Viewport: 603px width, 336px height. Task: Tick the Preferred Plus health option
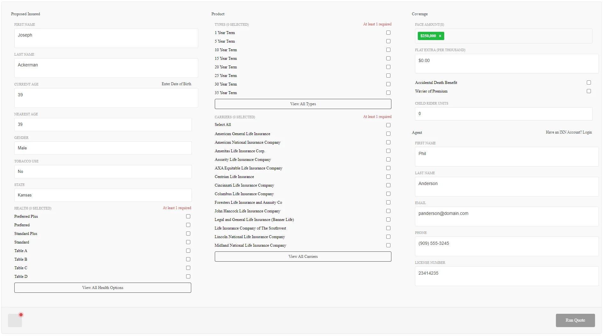188,216
